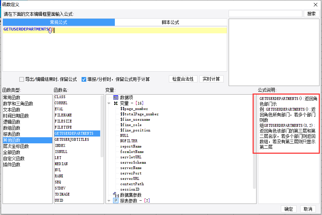Select the $$totalPage_number variable
This screenshot has width=322, height=215.
pyautogui.click(x=140, y=114)
